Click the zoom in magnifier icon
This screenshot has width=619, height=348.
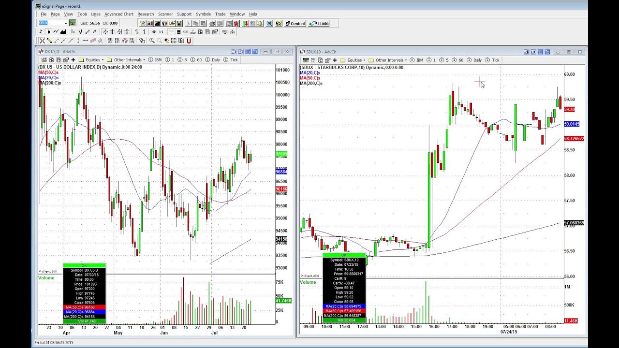pos(152,41)
